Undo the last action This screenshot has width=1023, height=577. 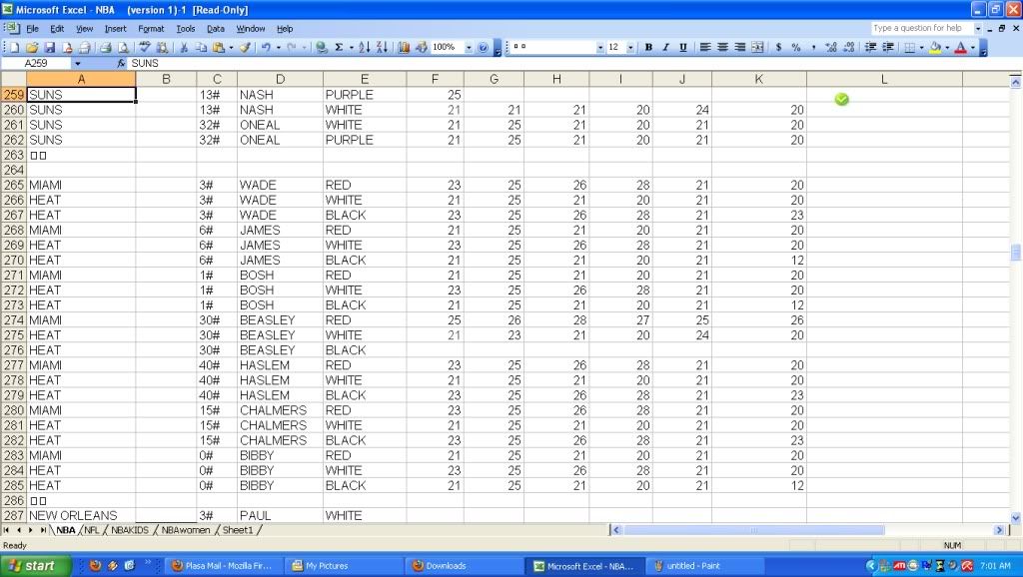(x=266, y=48)
